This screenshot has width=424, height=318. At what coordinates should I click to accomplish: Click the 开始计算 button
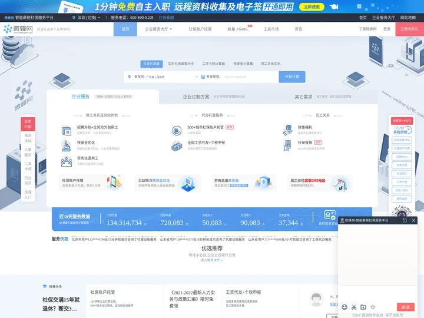coord(292,77)
